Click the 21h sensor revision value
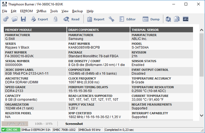This screenshot has width=205, height=133. tap(134, 56)
